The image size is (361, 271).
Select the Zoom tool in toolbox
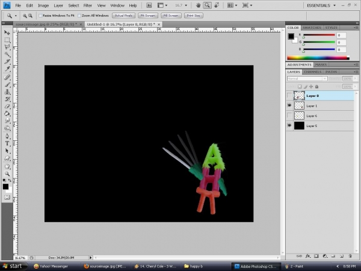click(x=7, y=174)
